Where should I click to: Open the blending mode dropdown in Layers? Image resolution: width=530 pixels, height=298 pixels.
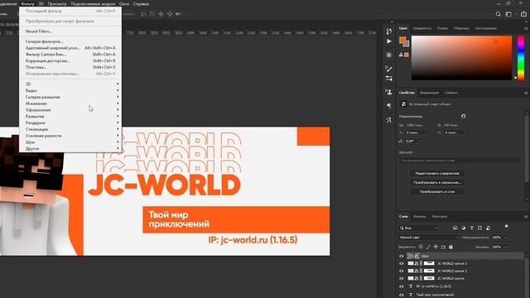coord(429,238)
